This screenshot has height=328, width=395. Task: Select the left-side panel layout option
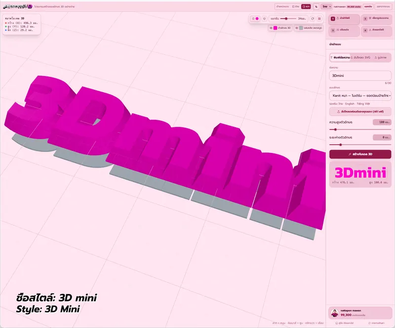point(296,6)
